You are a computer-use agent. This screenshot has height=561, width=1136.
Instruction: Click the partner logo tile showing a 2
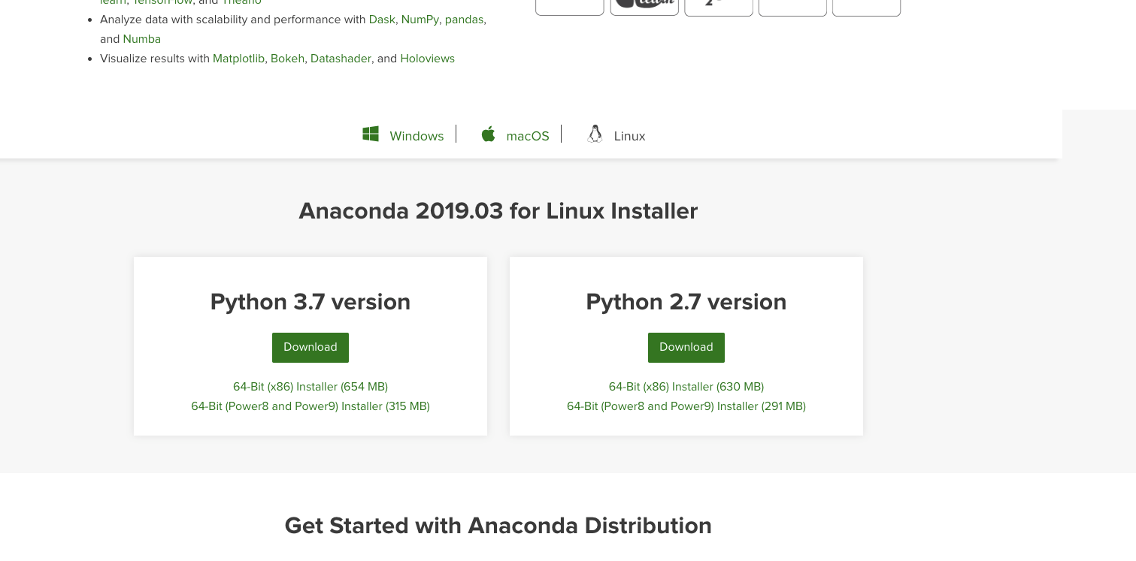(x=718, y=5)
